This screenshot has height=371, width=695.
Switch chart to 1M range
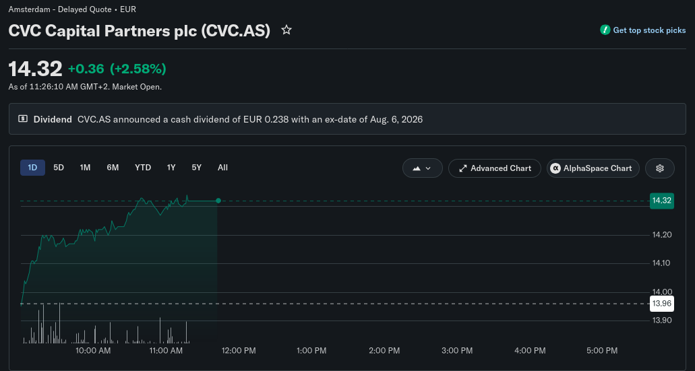click(x=85, y=168)
